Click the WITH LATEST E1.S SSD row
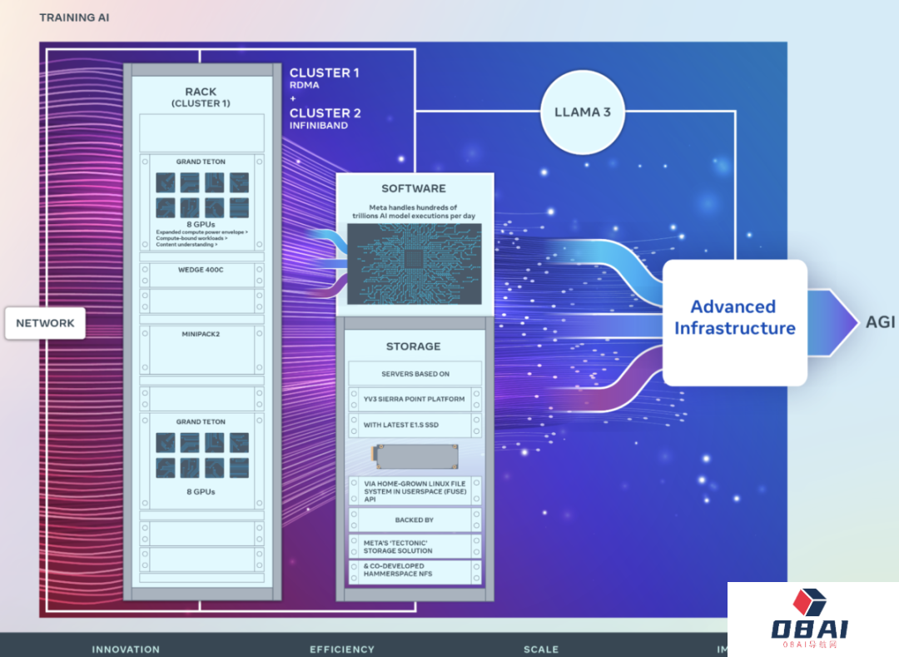The width and height of the screenshot is (899, 657). [414, 426]
